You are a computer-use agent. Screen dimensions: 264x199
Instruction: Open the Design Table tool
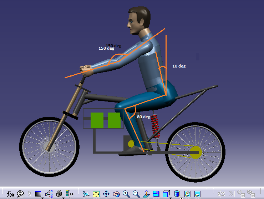click(38, 194)
